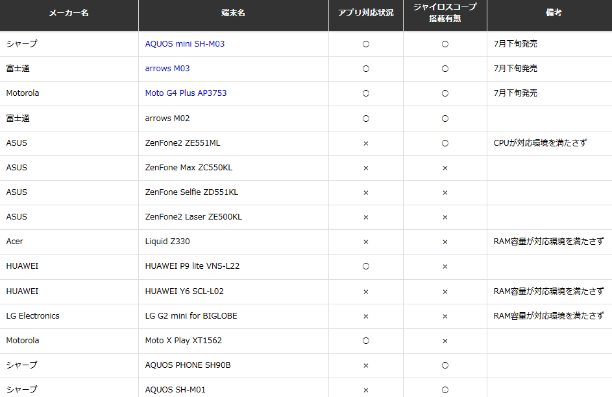Open the arrows M03 link
The image size is (612, 397).
tap(167, 69)
